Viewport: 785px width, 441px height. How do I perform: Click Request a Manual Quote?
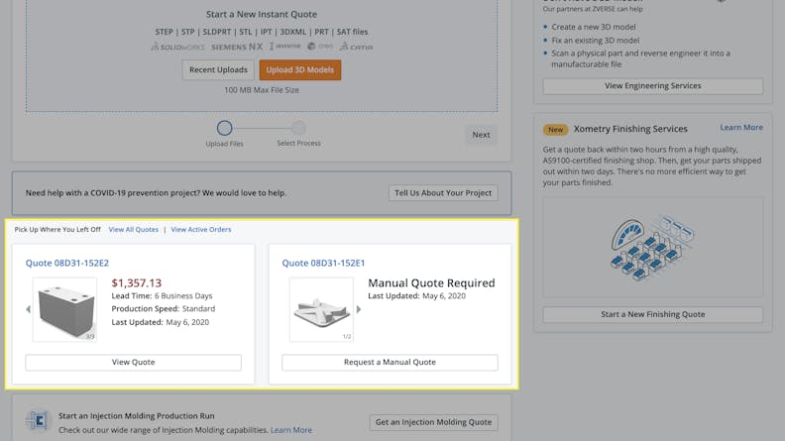pyautogui.click(x=390, y=363)
